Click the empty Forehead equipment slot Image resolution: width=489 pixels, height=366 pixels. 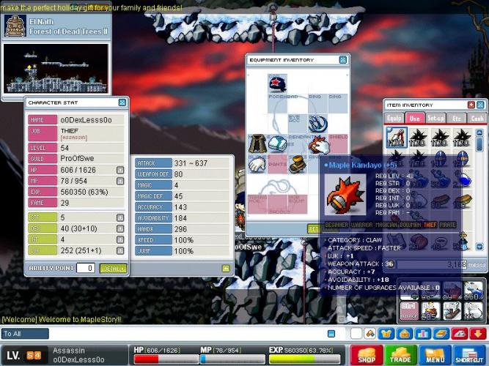pos(278,103)
